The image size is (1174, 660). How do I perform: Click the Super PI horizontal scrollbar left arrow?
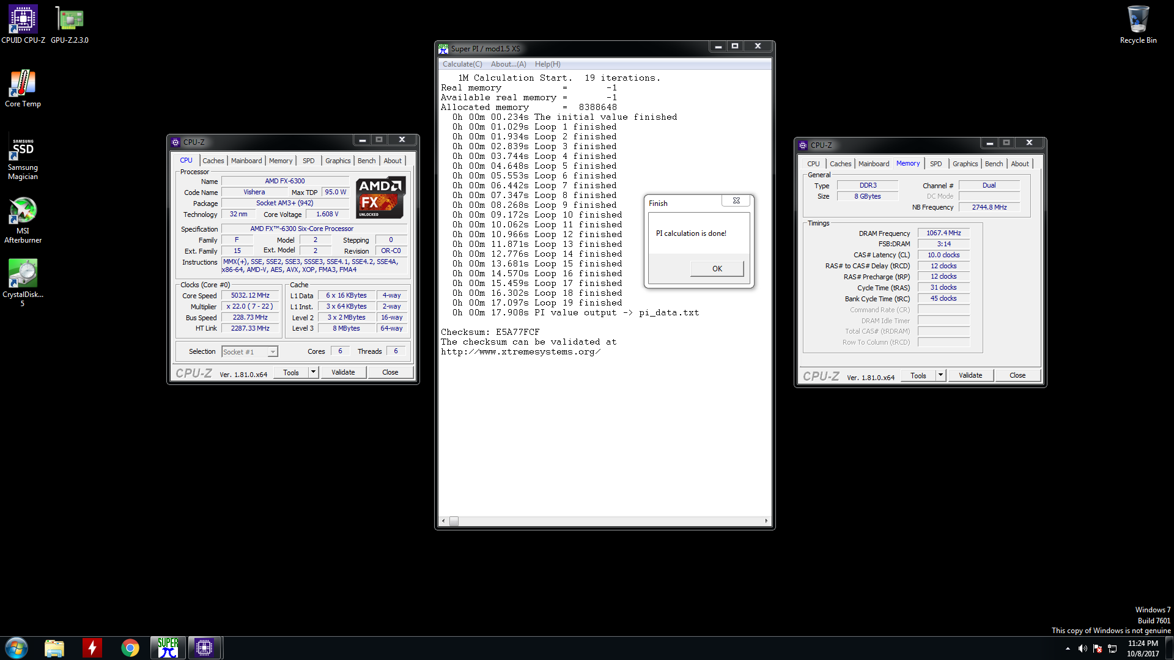(x=443, y=521)
